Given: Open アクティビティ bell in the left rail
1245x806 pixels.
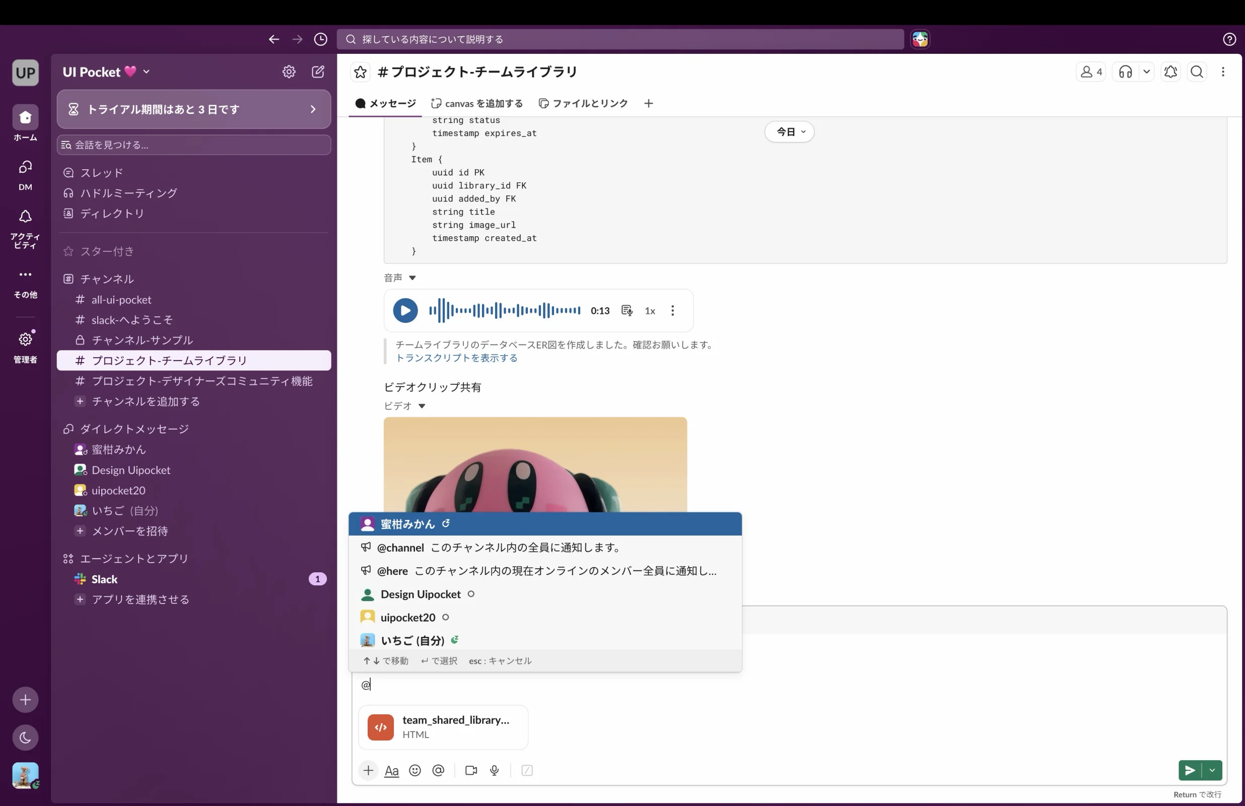Looking at the screenshot, I should click(25, 229).
